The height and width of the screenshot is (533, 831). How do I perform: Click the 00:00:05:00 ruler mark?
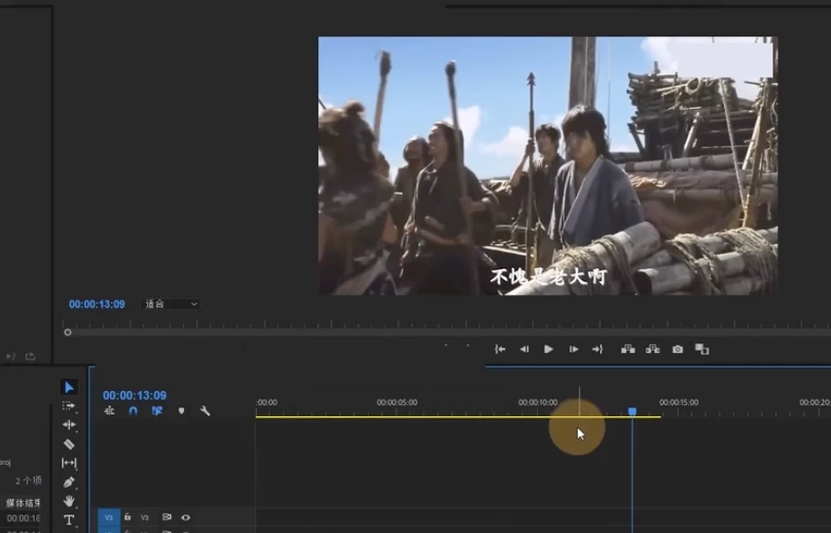pyautogui.click(x=397, y=402)
